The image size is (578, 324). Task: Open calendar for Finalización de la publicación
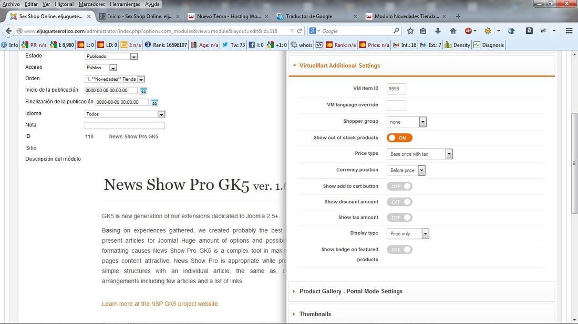(x=154, y=103)
